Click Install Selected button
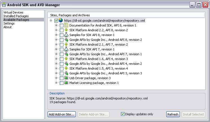Viewport: 210px width, 122px height. pyautogui.click(x=193, y=114)
